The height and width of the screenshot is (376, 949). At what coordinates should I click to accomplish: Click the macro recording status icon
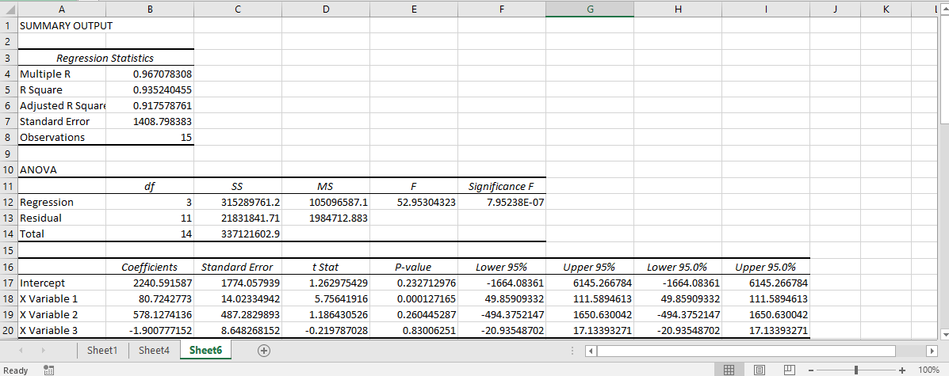[49, 370]
